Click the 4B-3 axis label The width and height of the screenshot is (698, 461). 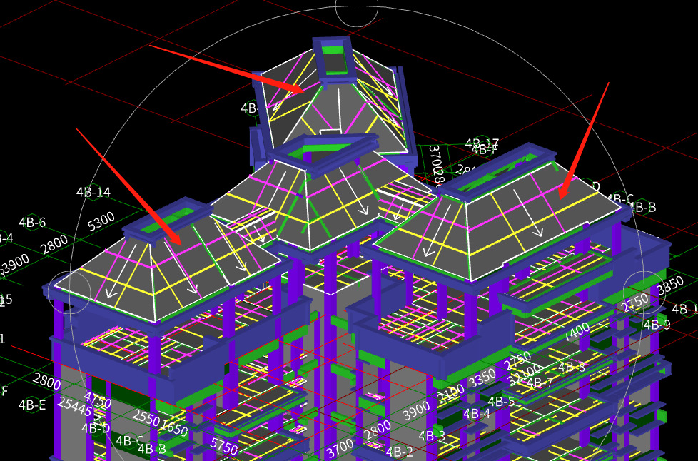pos(431,435)
